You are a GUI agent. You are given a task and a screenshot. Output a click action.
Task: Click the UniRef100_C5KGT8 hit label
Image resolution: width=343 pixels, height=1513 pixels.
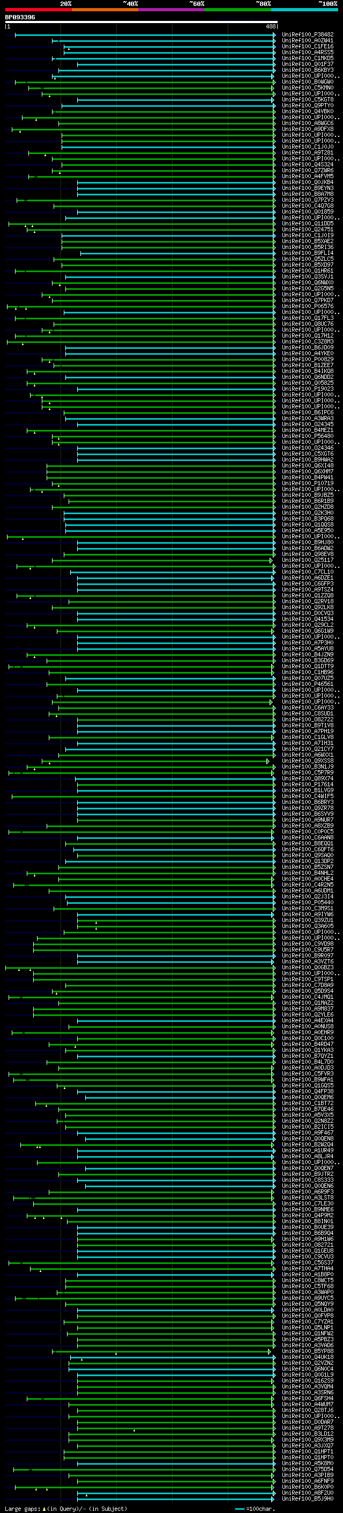click(x=308, y=99)
